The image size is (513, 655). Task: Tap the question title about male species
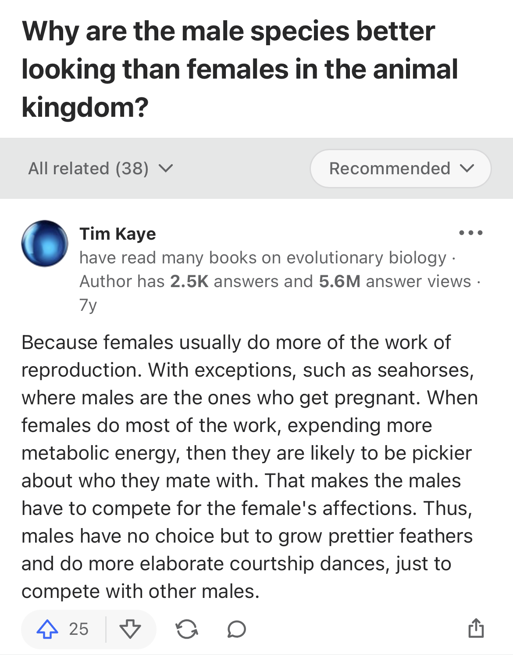point(239,69)
